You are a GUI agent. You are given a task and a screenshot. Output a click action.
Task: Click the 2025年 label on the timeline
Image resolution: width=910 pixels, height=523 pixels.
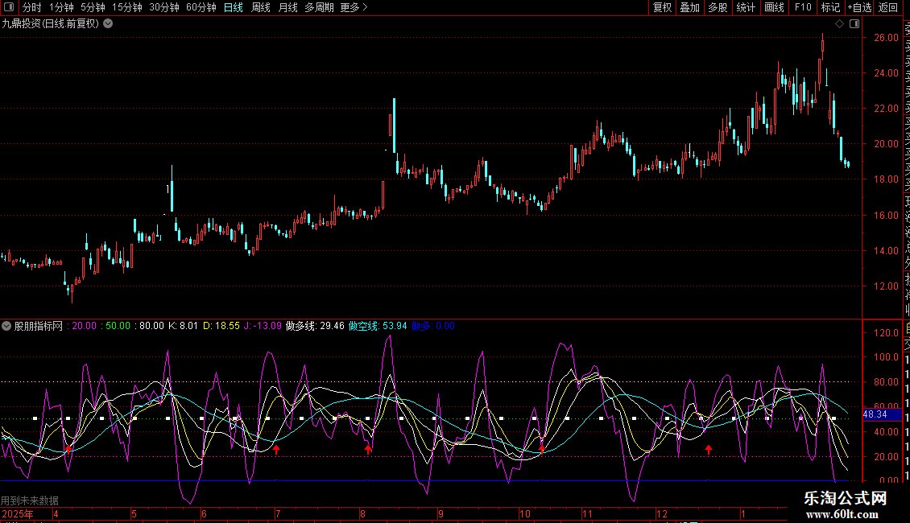tap(18, 513)
